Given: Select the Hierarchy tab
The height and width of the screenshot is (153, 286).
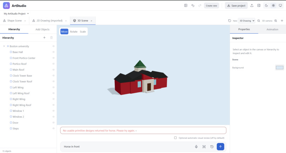Looking at the screenshot, I should 14,29.
